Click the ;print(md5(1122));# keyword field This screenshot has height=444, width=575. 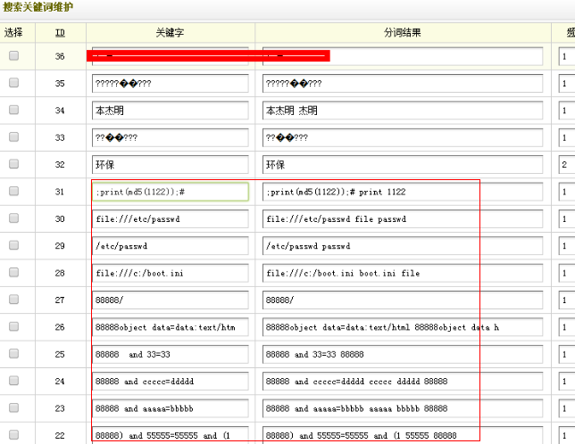tap(170, 192)
